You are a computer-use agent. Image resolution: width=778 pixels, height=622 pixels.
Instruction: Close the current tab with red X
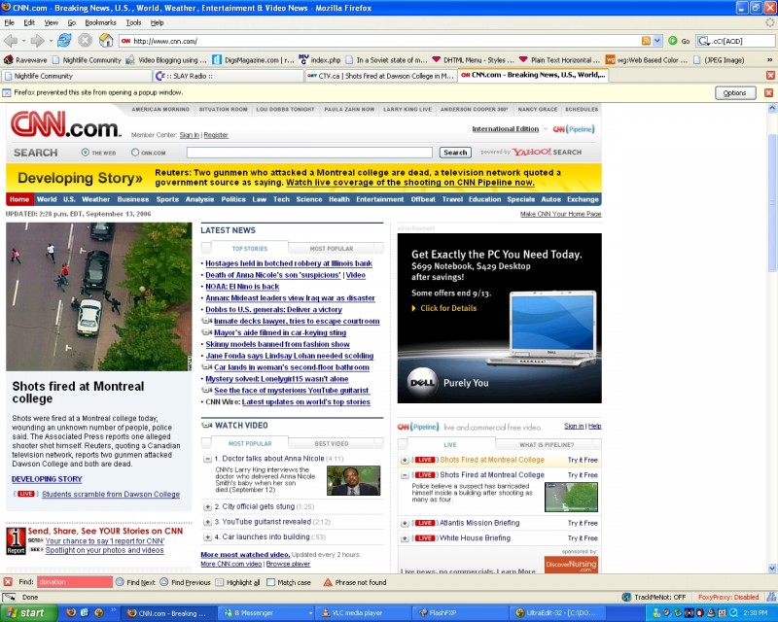(770, 76)
